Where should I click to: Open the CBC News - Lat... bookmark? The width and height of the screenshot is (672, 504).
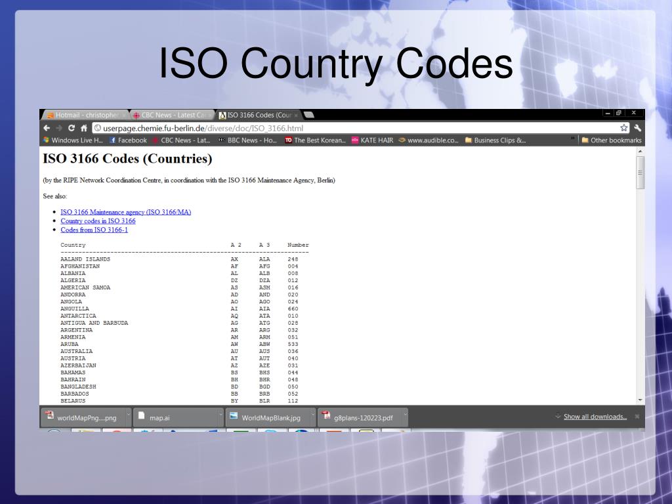pos(181,140)
